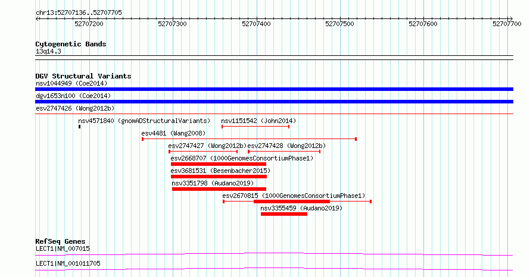
Task: Click the esv3681531 (Besenbacher2015) label
Action: 220,171
